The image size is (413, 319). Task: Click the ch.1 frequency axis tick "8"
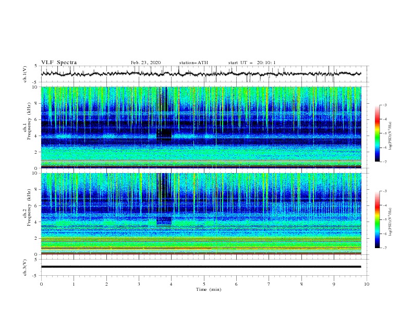tap(37, 103)
